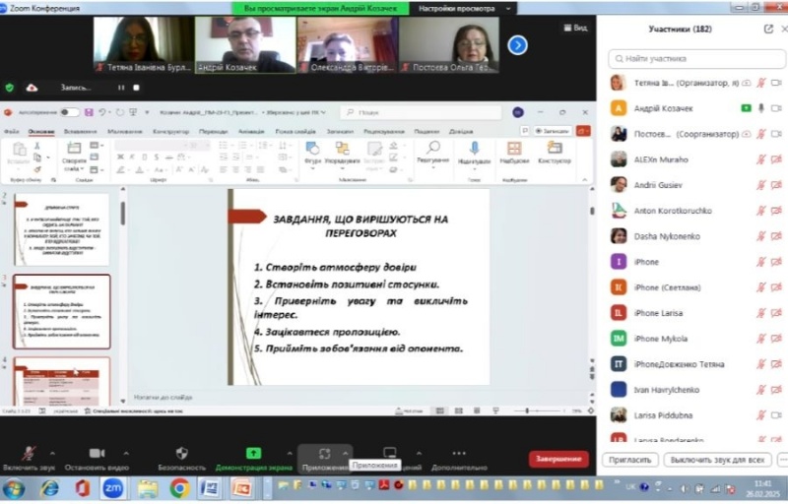The height and width of the screenshot is (504, 788).
Task: Click the Пригласить button
Action: [x=629, y=460]
